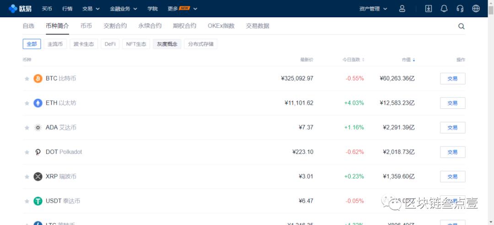The image size is (494, 225).
Task: Select the 灰度概念 filter
Action: (167, 44)
